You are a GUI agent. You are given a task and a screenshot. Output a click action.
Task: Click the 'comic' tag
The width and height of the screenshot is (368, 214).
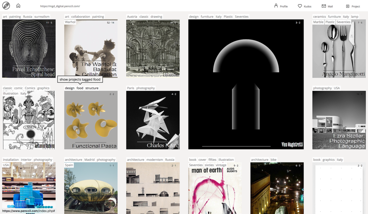click(x=18, y=88)
